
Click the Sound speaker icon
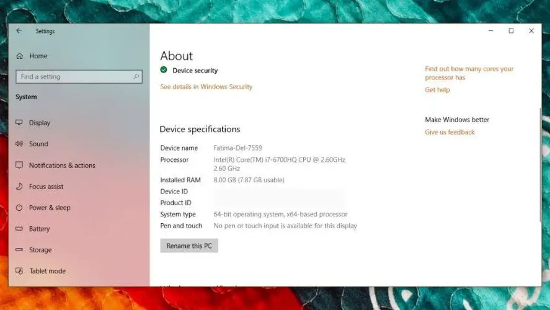[x=19, y=143]
